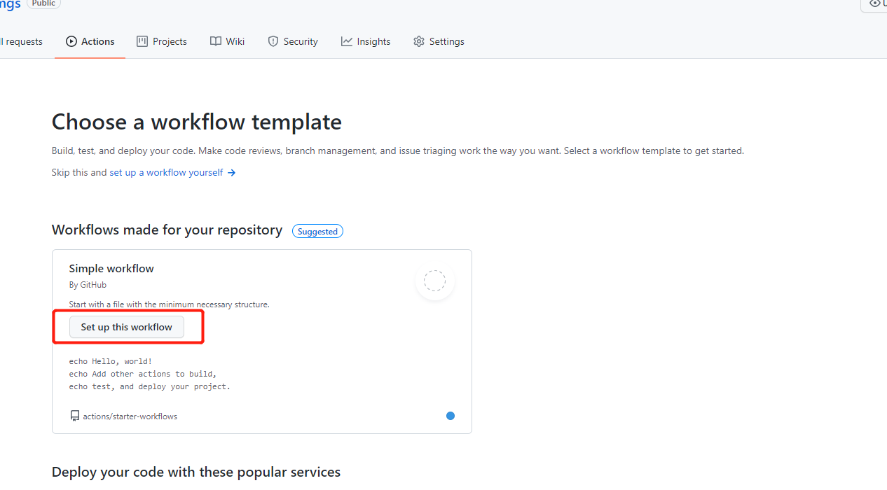The image size is (887, 490).
Task: Switch to the Wiki tab
Action: point(227,41)
